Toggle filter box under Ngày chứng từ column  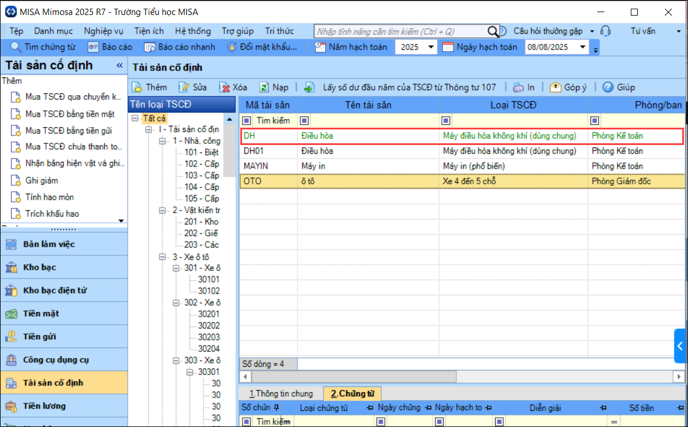381,422
